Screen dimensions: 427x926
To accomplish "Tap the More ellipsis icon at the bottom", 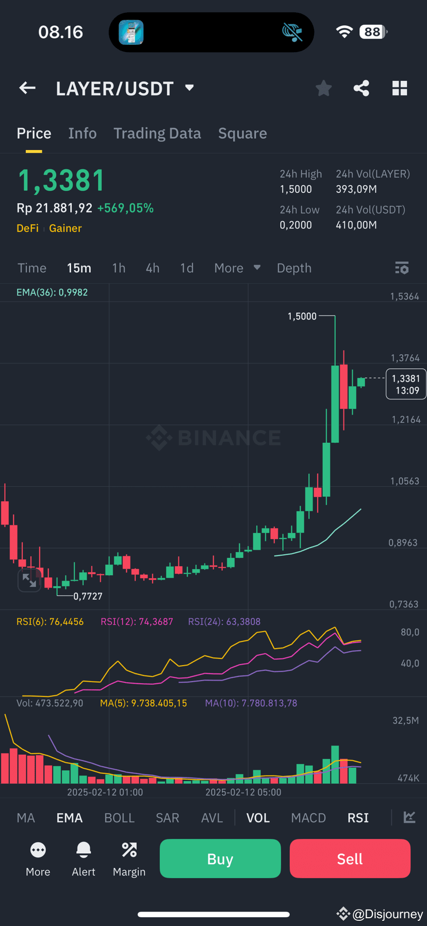I will click(38, 850).
